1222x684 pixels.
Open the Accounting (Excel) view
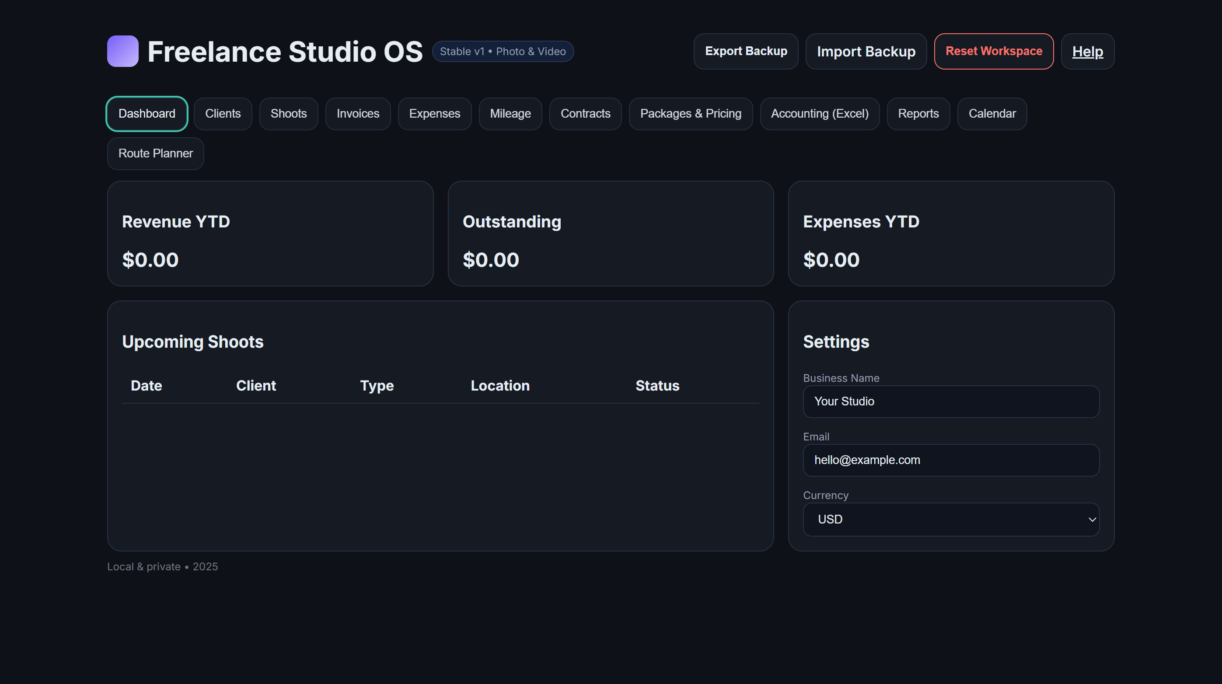(x=820, y=114)
